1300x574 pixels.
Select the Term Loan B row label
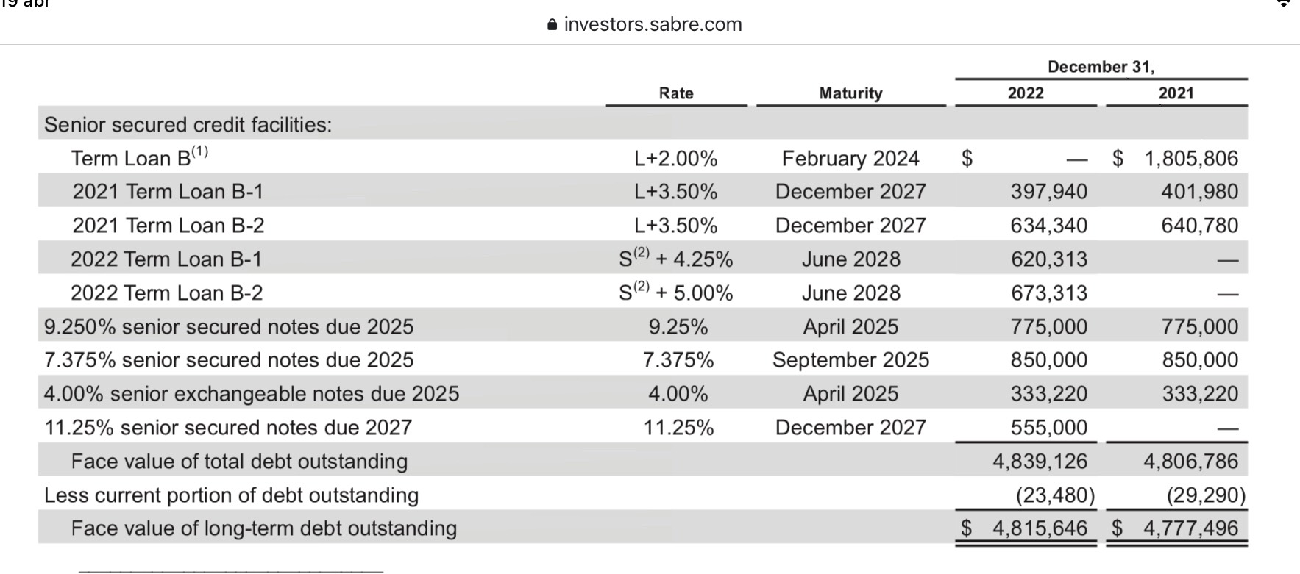tap(140, 157)
